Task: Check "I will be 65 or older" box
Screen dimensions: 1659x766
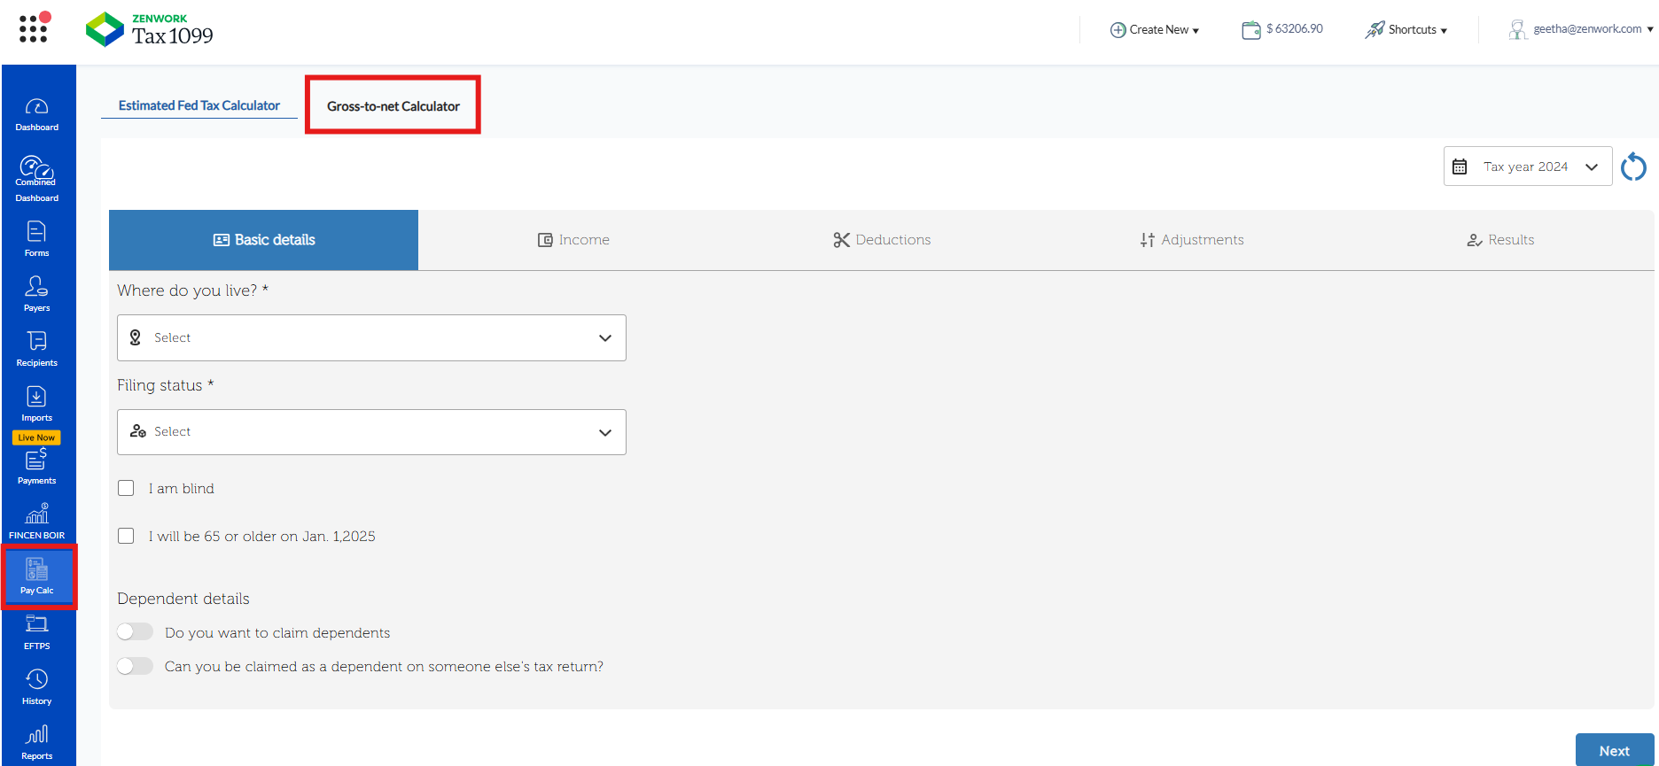Action: point(127,536)
